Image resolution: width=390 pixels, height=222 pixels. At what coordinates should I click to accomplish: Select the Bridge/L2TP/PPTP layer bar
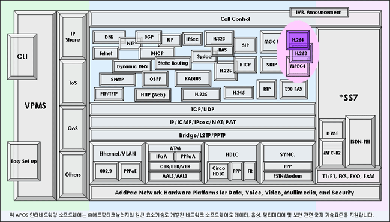[202, 135]
